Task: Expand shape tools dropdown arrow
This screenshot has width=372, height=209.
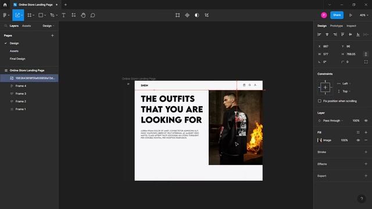Action: click(x=45, y=16)
